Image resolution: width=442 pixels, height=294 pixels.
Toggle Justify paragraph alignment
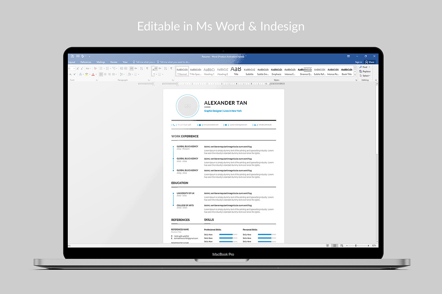click(113, 74)
